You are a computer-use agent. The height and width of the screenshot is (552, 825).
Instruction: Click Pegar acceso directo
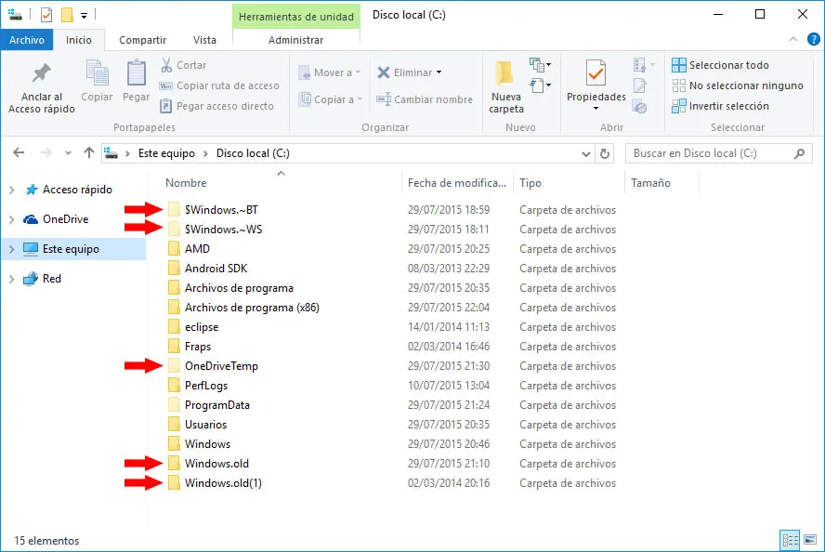[217, 106]
